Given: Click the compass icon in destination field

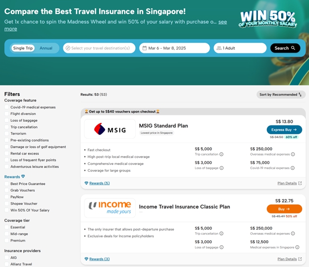Looking at the screenshot, I should click(68, 48).
